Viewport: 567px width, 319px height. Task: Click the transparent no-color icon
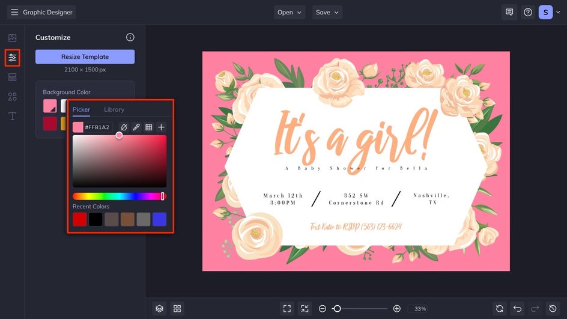(124, 127)
